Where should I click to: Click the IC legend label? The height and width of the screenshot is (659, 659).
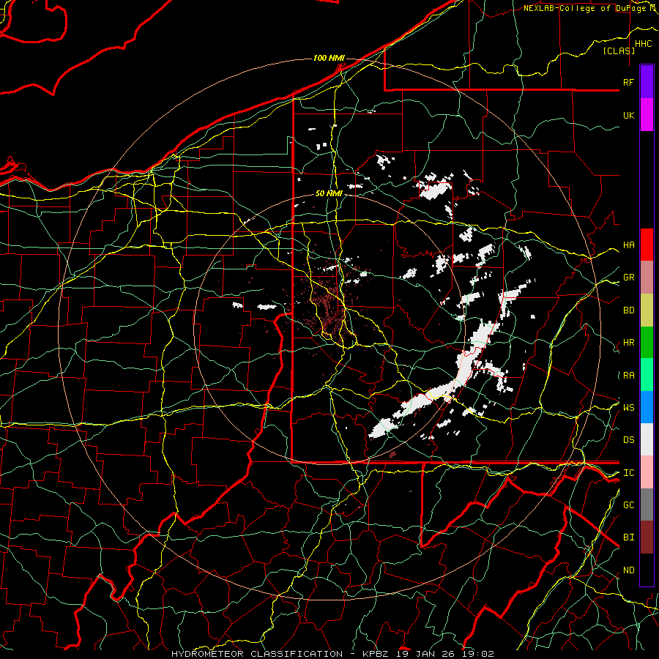(628, 473)
